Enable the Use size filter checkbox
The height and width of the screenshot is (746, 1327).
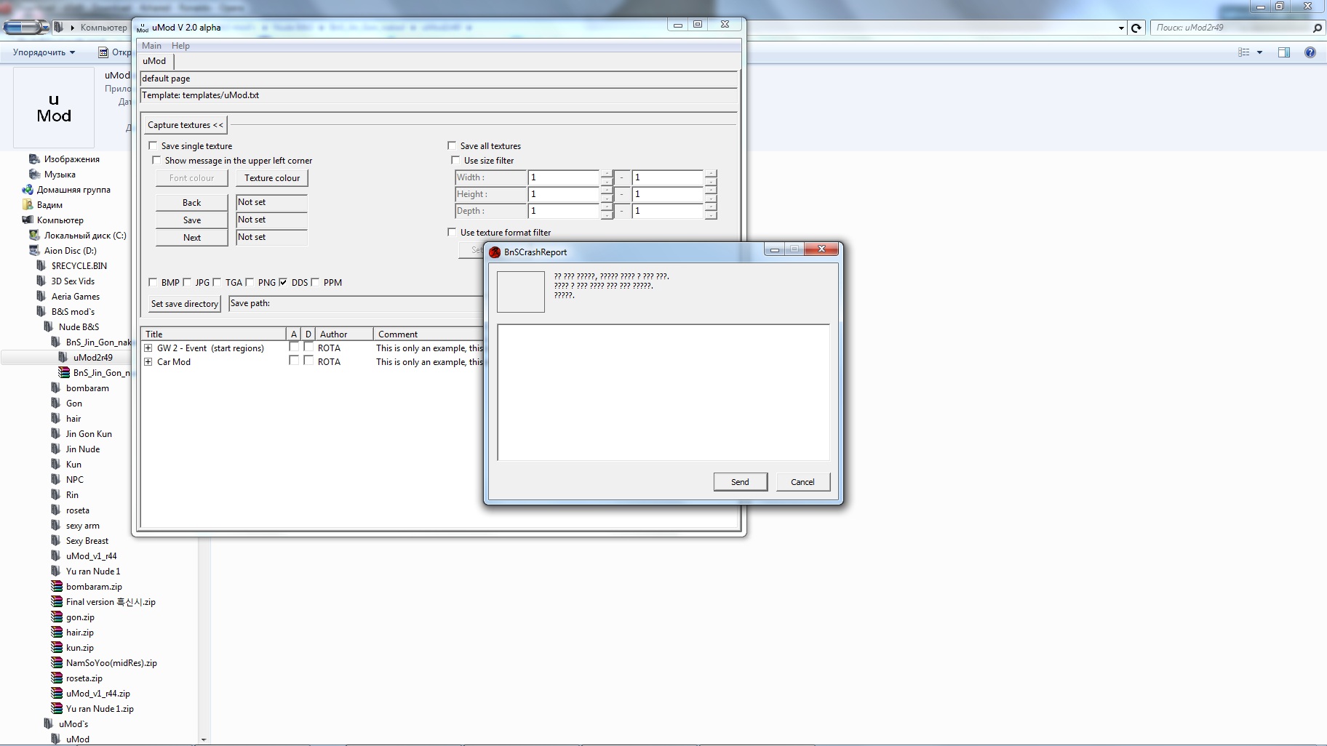click(455, 160)
